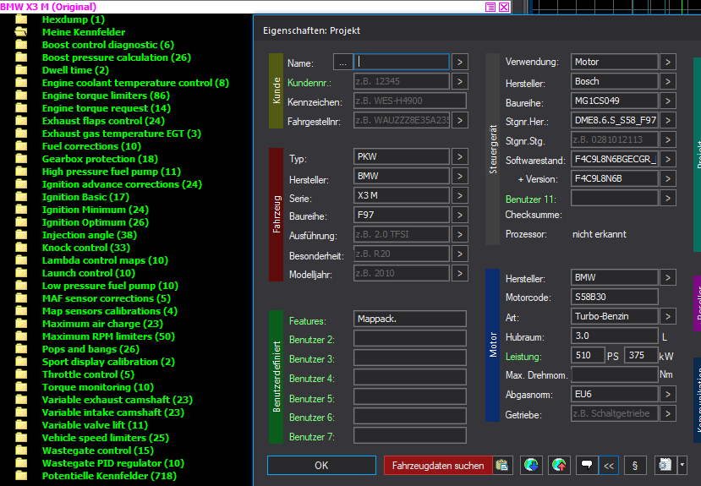Open the arrow selector next to Typ PKW
701x486 pixels.
point(459,157)
